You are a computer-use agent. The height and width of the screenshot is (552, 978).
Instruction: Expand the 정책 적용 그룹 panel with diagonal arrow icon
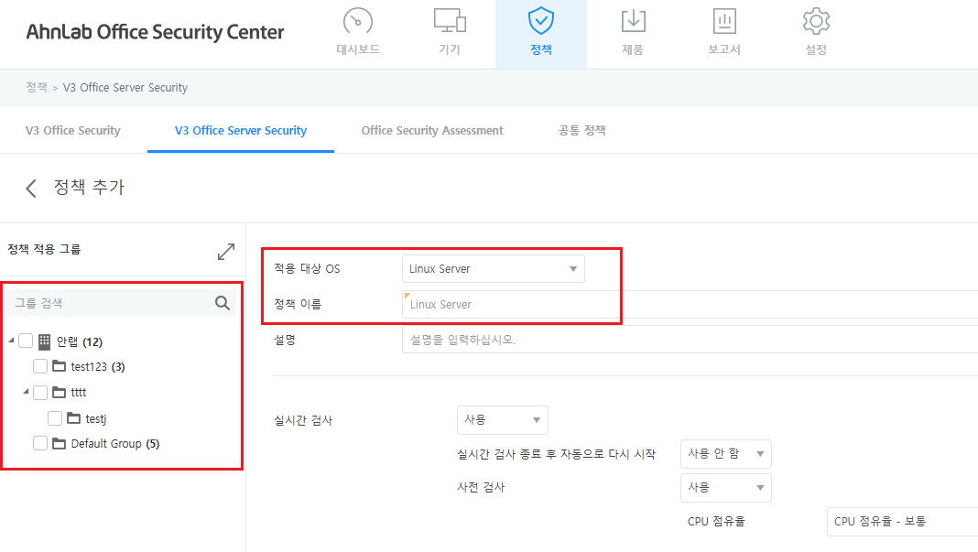pyautogui.click(x=226, y=252)
